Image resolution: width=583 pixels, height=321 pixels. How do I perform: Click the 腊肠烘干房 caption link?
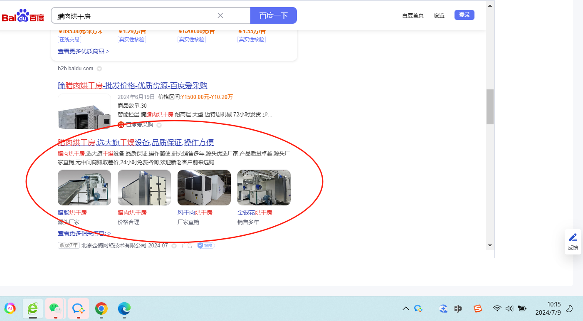72,212
